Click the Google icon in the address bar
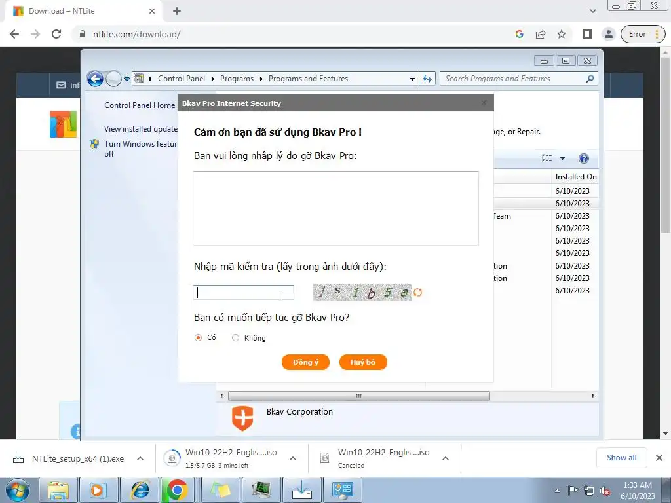The height and width of the screenshot is (503, 671). pyautogui.click(x=520, y=34)
